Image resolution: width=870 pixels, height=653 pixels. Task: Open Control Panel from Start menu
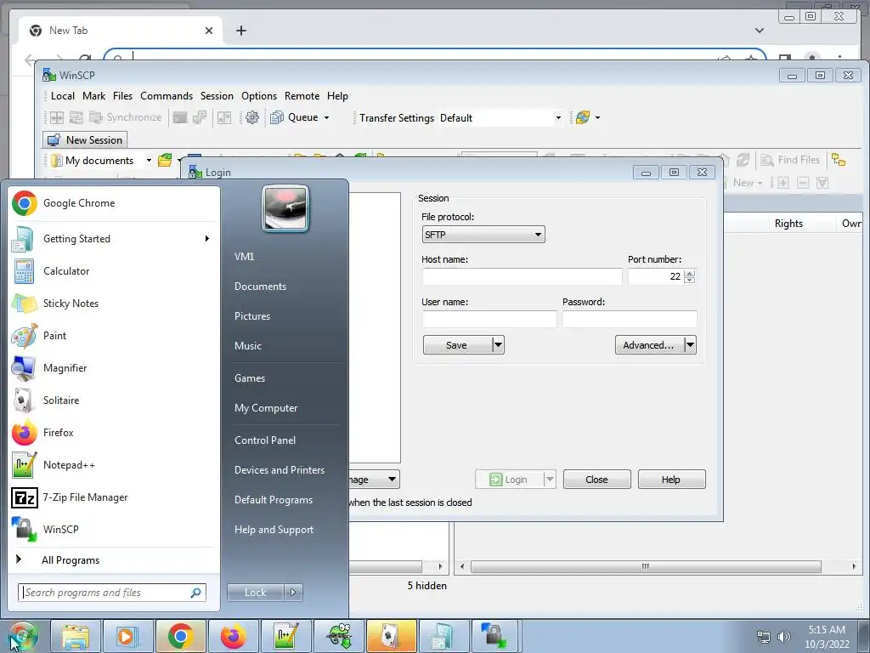[x=265, y=440]
